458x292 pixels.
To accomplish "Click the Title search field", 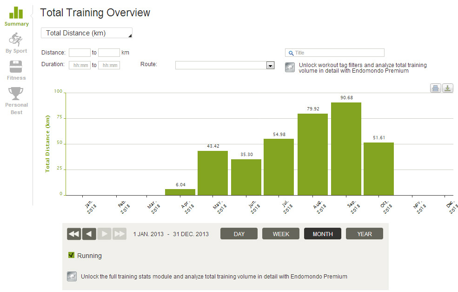I will point(335,53).
